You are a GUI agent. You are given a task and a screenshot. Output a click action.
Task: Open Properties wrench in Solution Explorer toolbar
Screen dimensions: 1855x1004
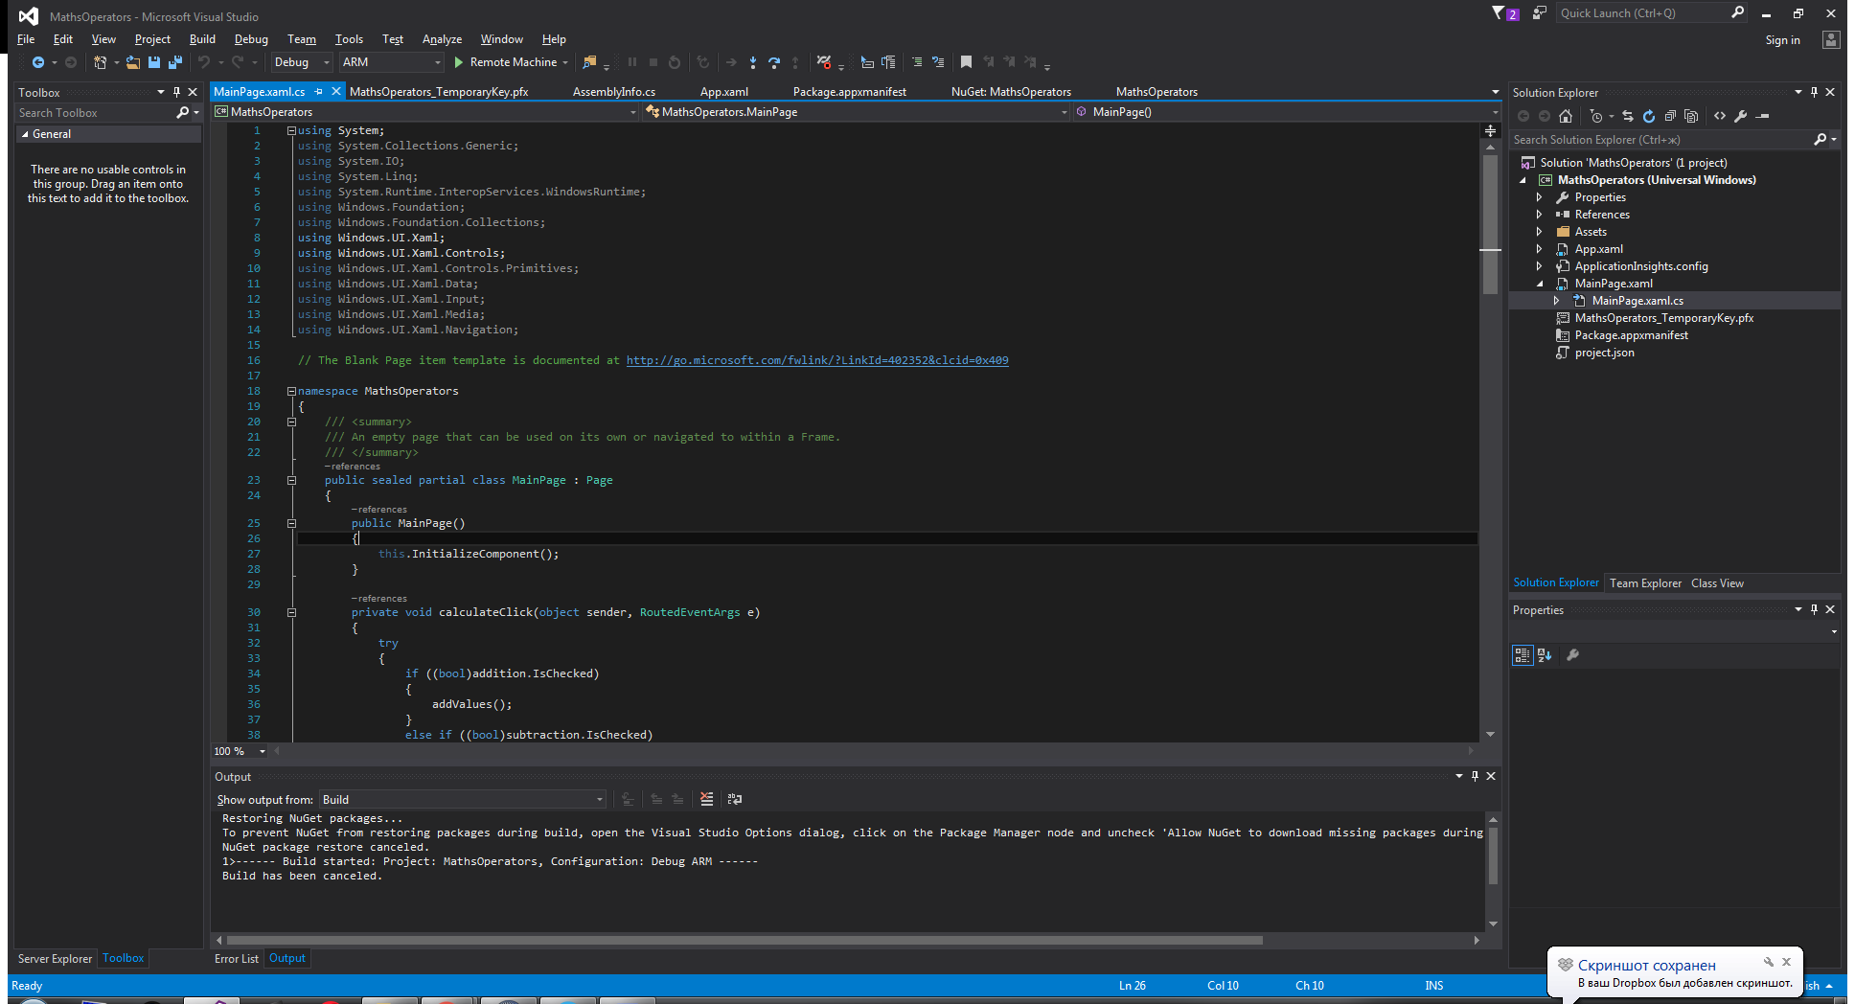coord(1741,116)
